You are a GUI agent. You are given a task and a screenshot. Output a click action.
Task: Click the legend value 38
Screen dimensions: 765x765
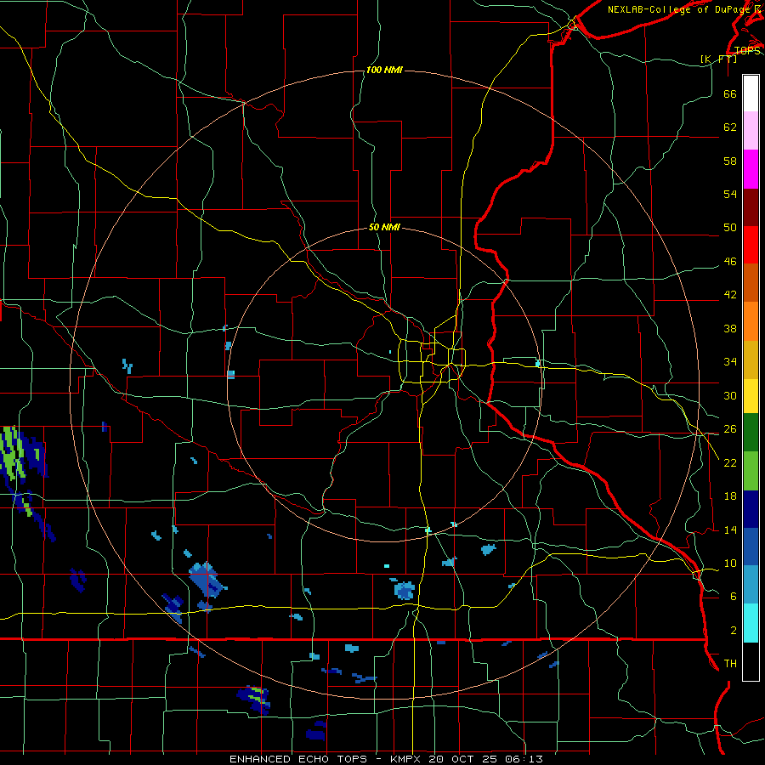(x=730, y=329)
